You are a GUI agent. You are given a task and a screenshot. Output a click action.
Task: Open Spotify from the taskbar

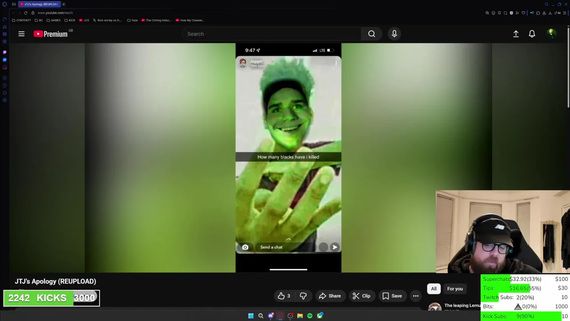click(x=310, y=316)
